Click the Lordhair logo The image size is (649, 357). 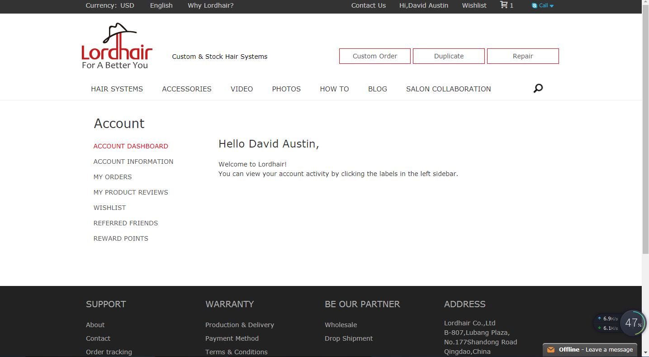click(117, 46)
